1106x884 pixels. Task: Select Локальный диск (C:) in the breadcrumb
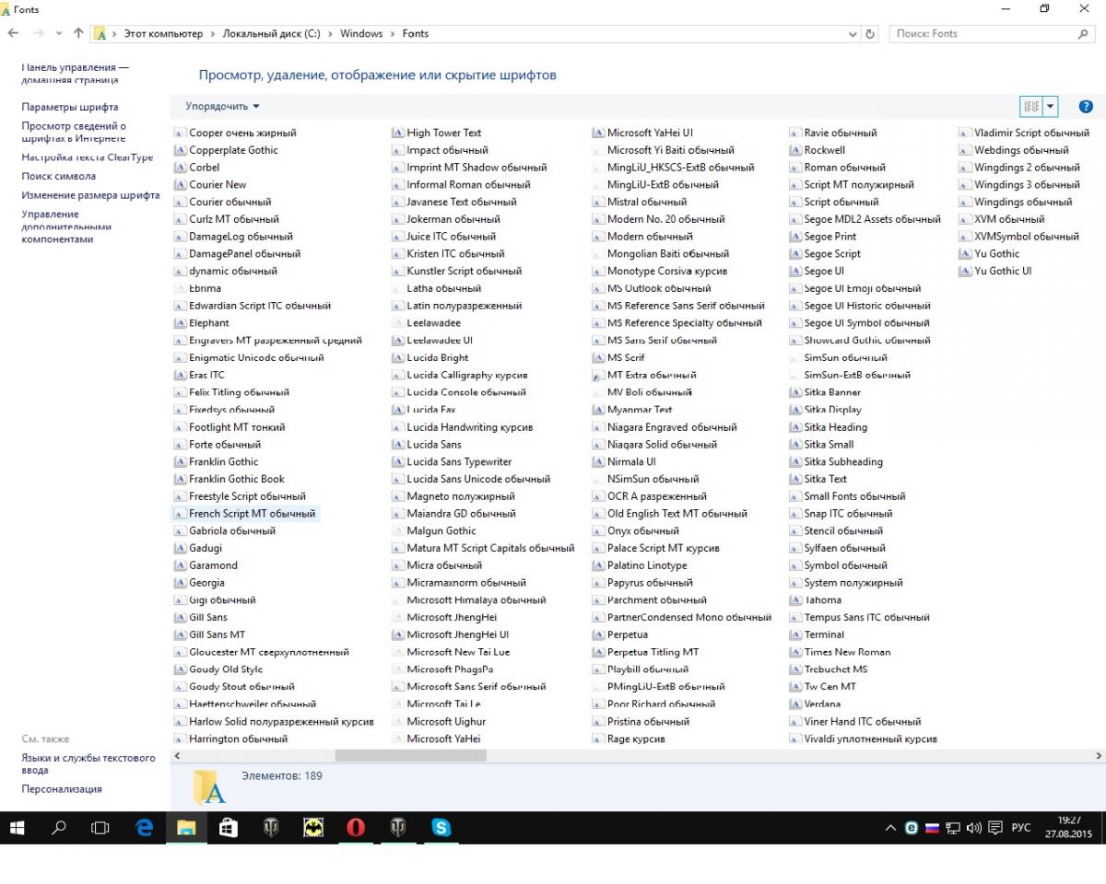pyautogui.click(x=272, y=34)
